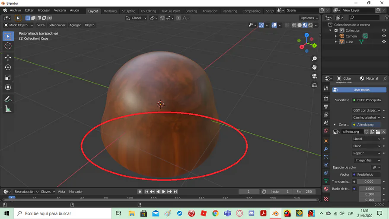Open the Agregar menu in viewport
This screenshot has height=219, width=389.
(x=75, y=25)
